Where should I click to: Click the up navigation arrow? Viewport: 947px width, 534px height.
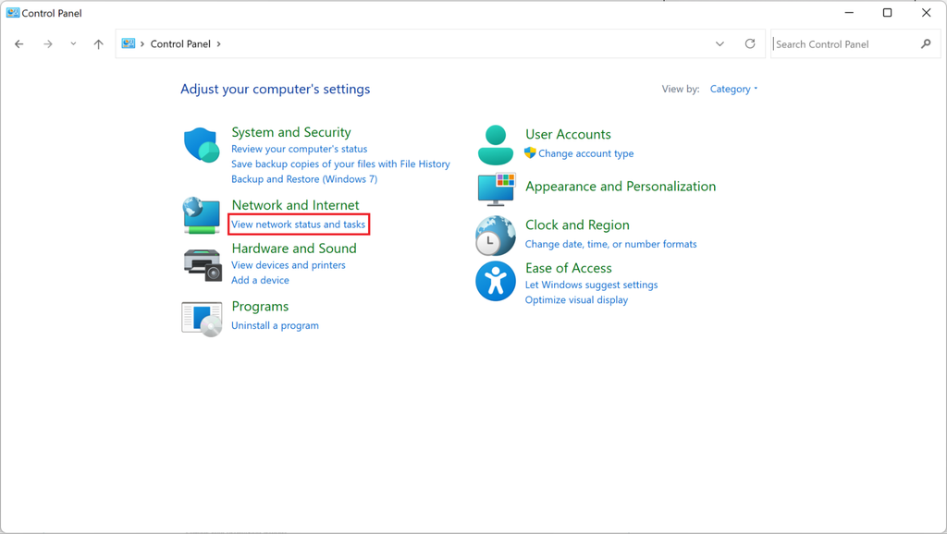coord(98,43)
